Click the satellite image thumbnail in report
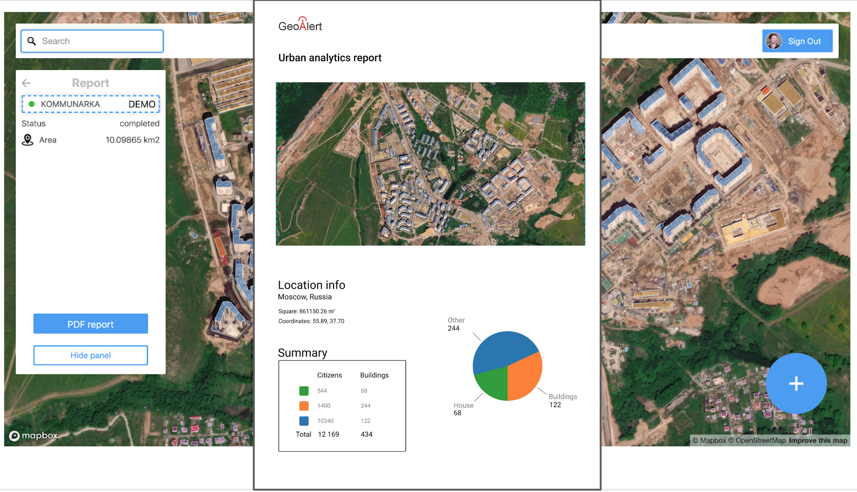Image resolution: width=857 pixels, height=492 pixels. (x=430, y=164)
